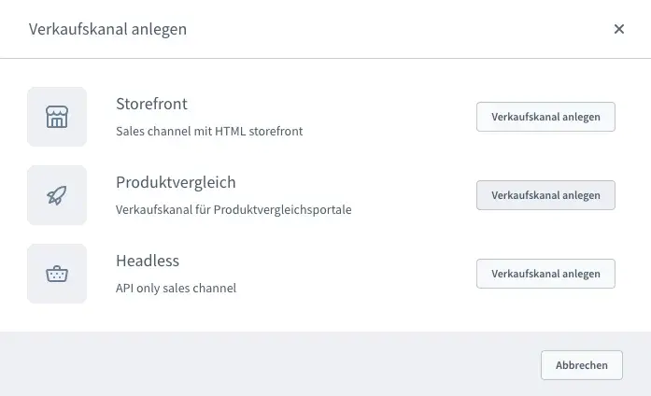651x396 pixels.
Task: Click the word 'HTML' in Storefront description
Action: click(230, 132)
